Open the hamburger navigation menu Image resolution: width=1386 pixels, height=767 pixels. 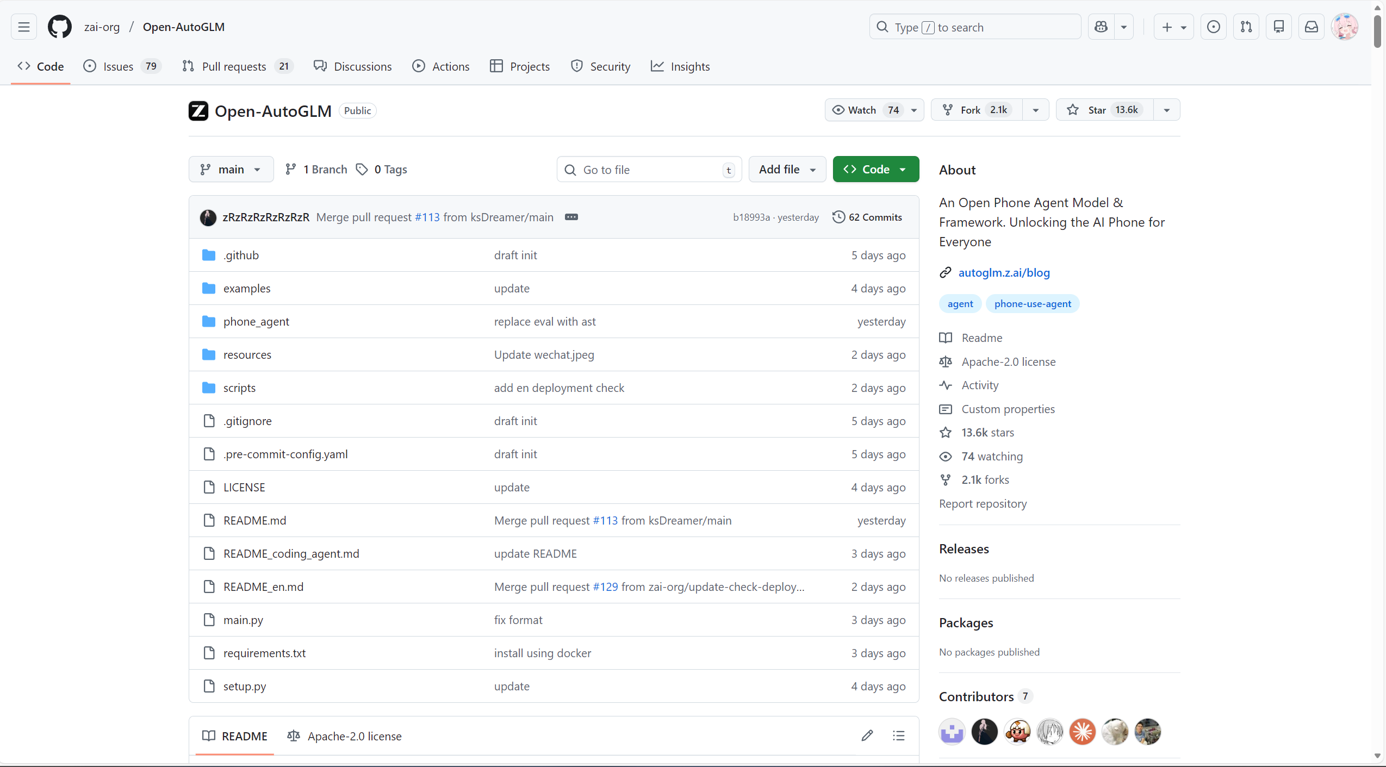click(24, 27)
